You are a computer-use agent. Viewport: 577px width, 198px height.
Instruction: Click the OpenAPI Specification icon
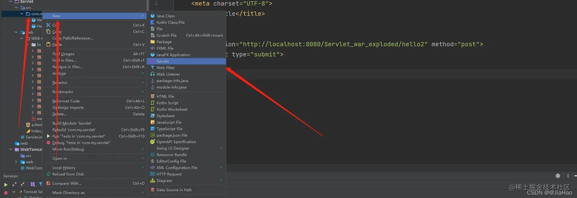point(153,142)
